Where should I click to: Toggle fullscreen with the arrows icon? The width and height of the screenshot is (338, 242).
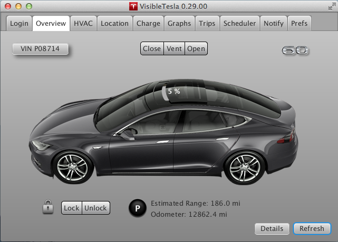[332, 6]
